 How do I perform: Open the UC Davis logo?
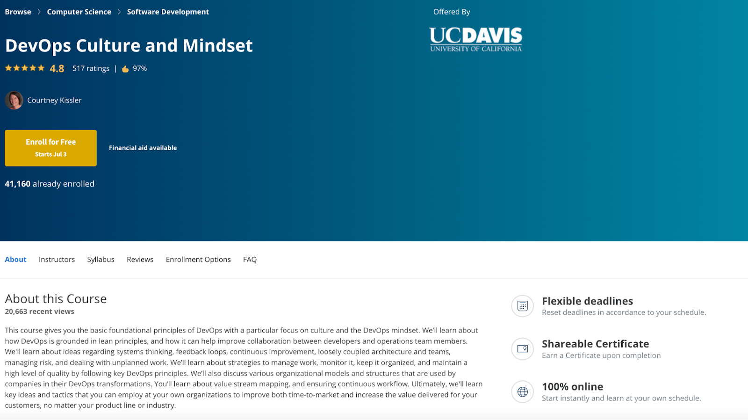tap(475, 39)
